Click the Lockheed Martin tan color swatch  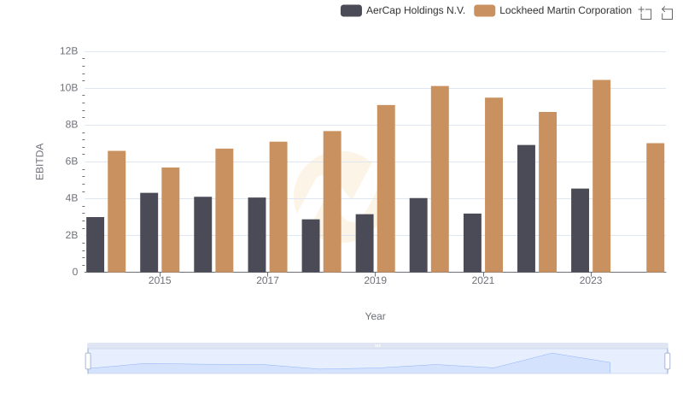pos(485,10)
